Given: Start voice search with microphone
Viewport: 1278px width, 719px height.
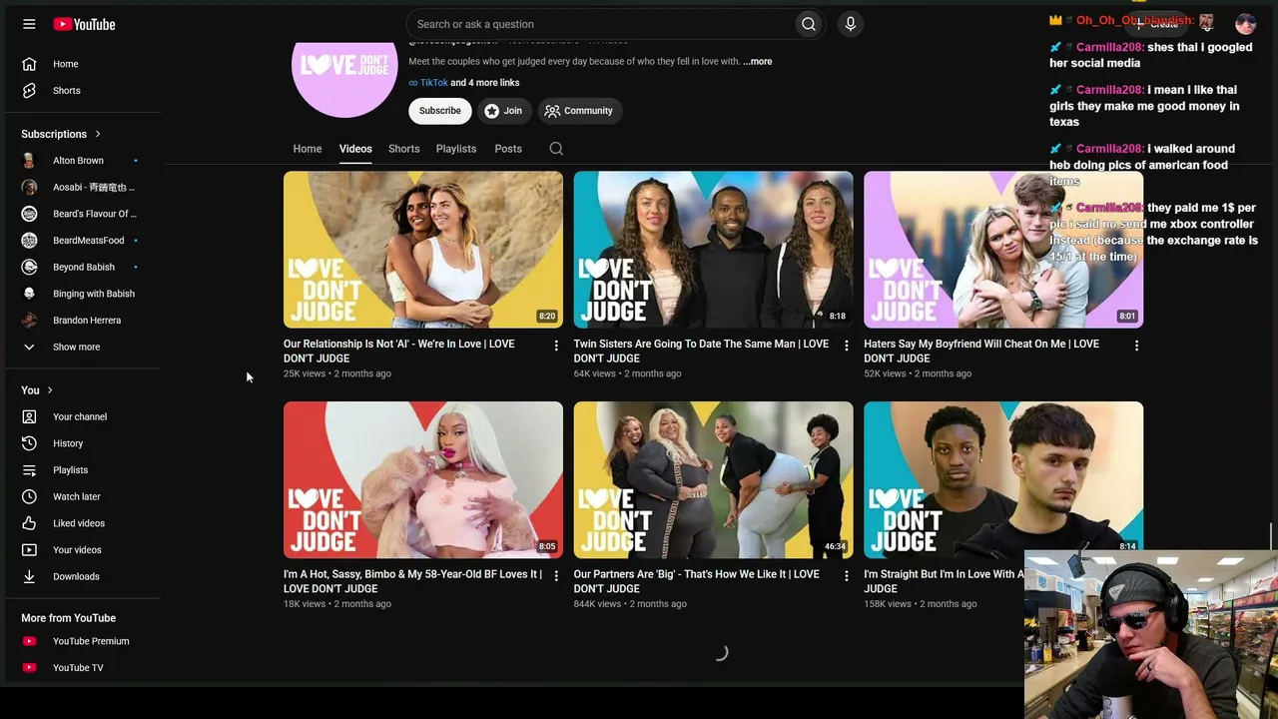Looking at the screenshot, I should point(851,24).
